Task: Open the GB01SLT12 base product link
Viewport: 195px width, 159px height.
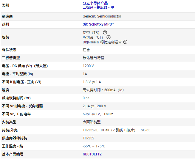Action: (92, 154)
